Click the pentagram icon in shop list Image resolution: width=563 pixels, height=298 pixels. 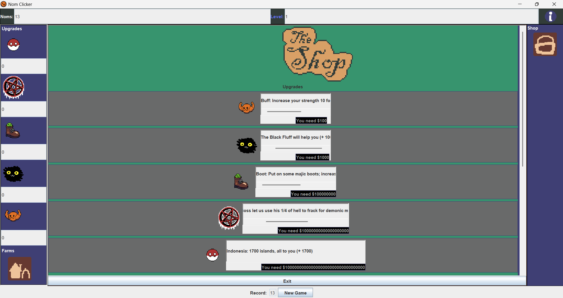pyautogui.click(x=229, y=218)
